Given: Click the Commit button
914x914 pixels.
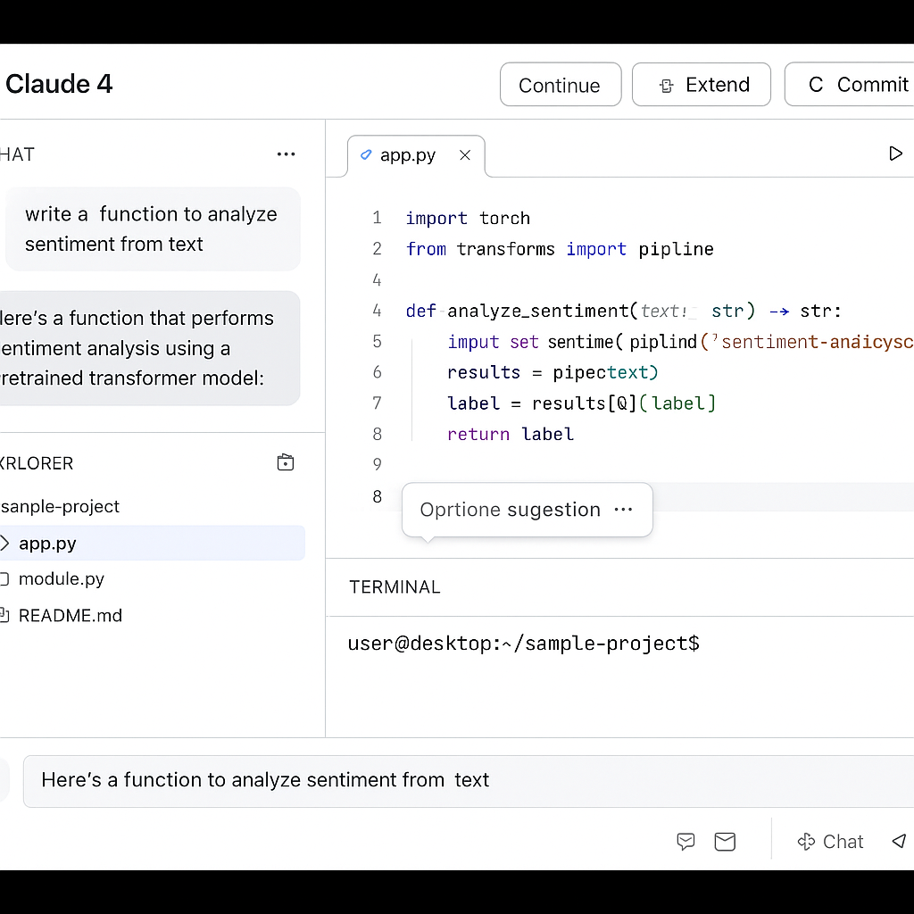Looking at the screenshot, I should (x=851, y=85).
